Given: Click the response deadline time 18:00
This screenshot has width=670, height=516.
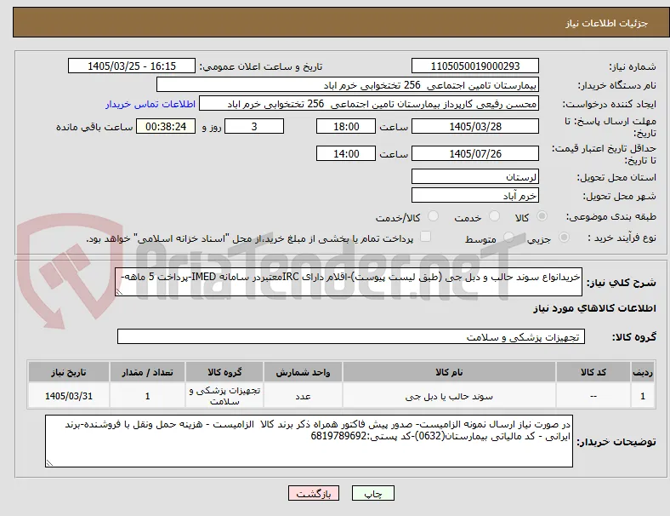Looking at the screenshot, I should [x=346, y=126].
